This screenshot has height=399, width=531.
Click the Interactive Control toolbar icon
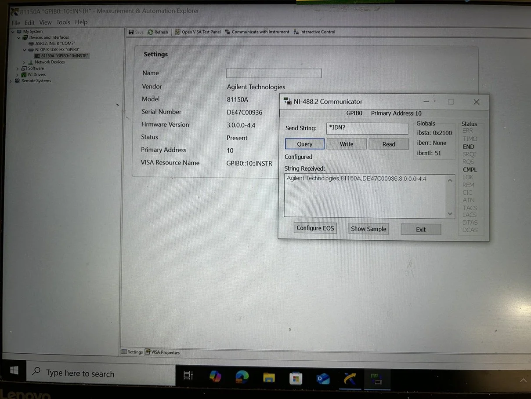click(296, 32)
